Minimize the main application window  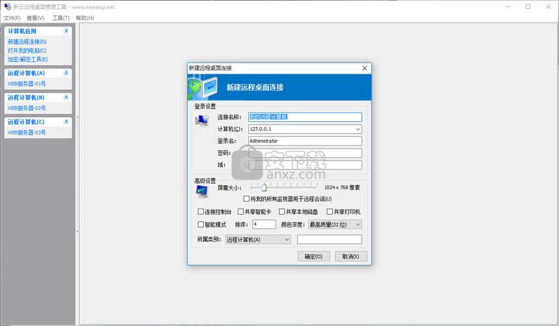(x=508, y=7)
